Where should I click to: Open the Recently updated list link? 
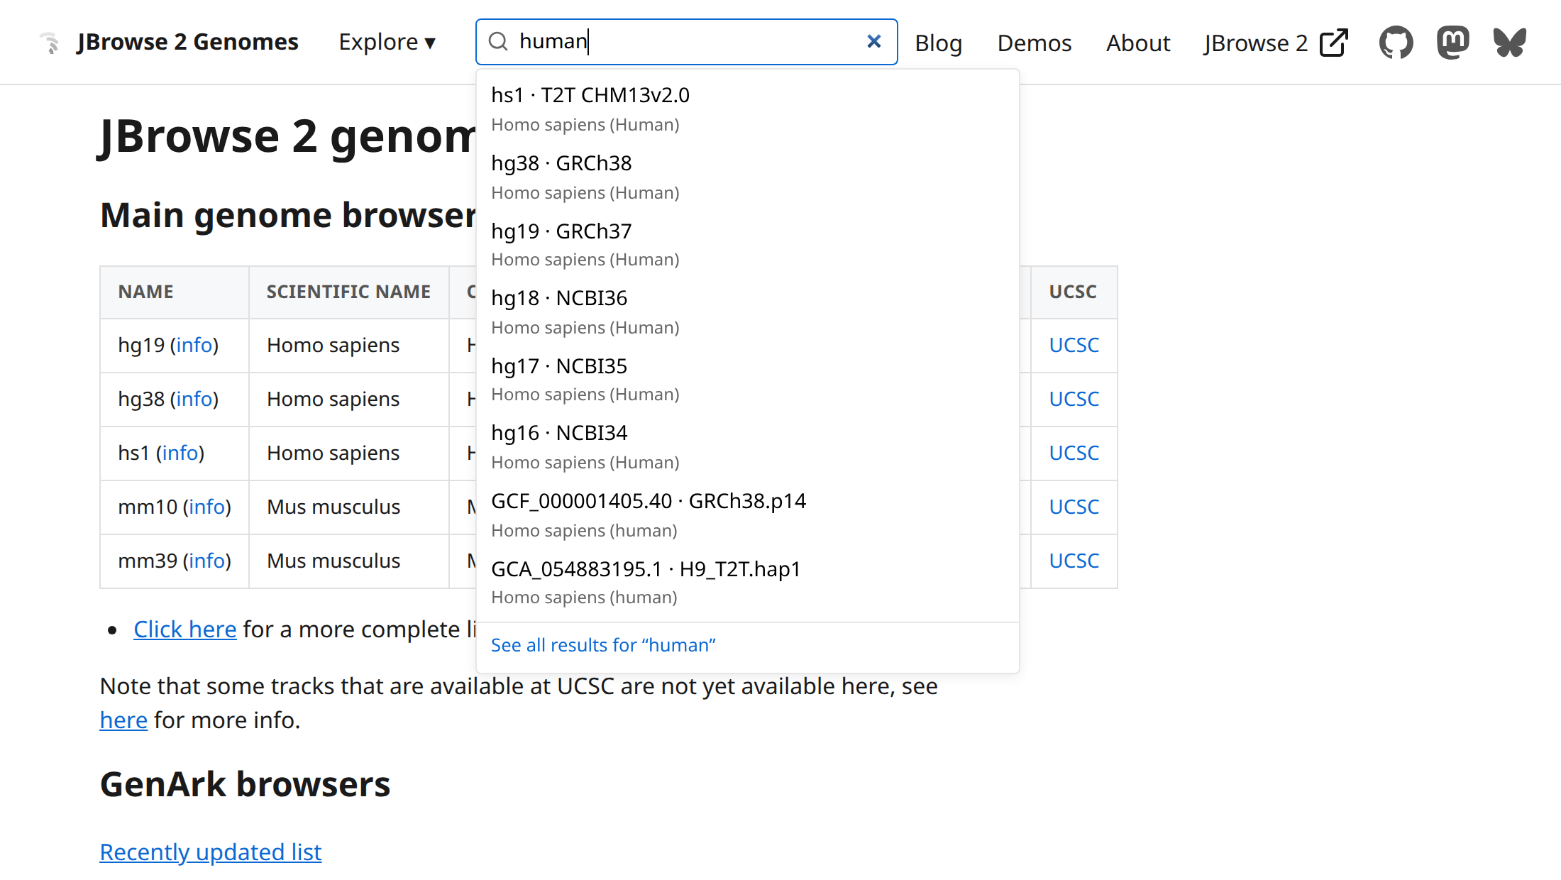coord(211,852)
